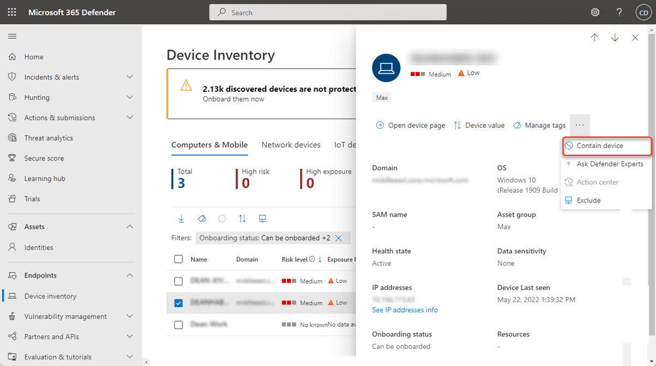Open the ellipsis menu on the device pane
The width and height of the screenshot is (656, 366).
[x=579, y=125]
